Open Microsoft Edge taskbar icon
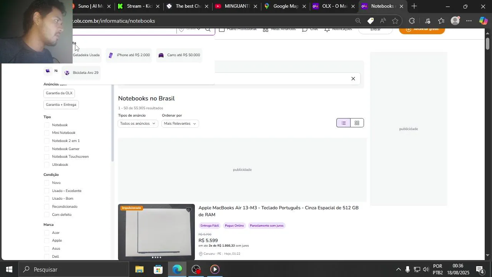This screenshot has width=492, height=277. tap(177, 269)
